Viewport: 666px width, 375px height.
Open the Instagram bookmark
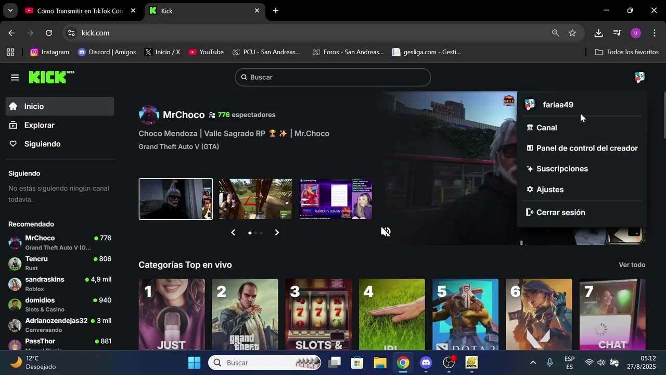pyautogui.click(x=49, y=52)
